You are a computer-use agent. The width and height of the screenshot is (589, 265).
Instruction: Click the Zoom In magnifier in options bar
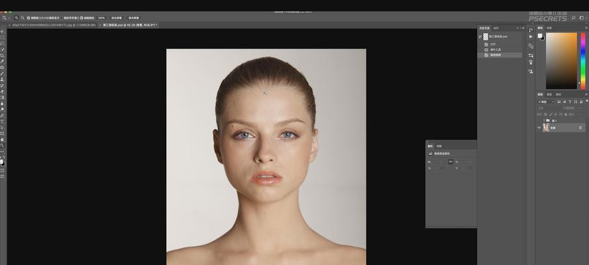tap(17, 18)
